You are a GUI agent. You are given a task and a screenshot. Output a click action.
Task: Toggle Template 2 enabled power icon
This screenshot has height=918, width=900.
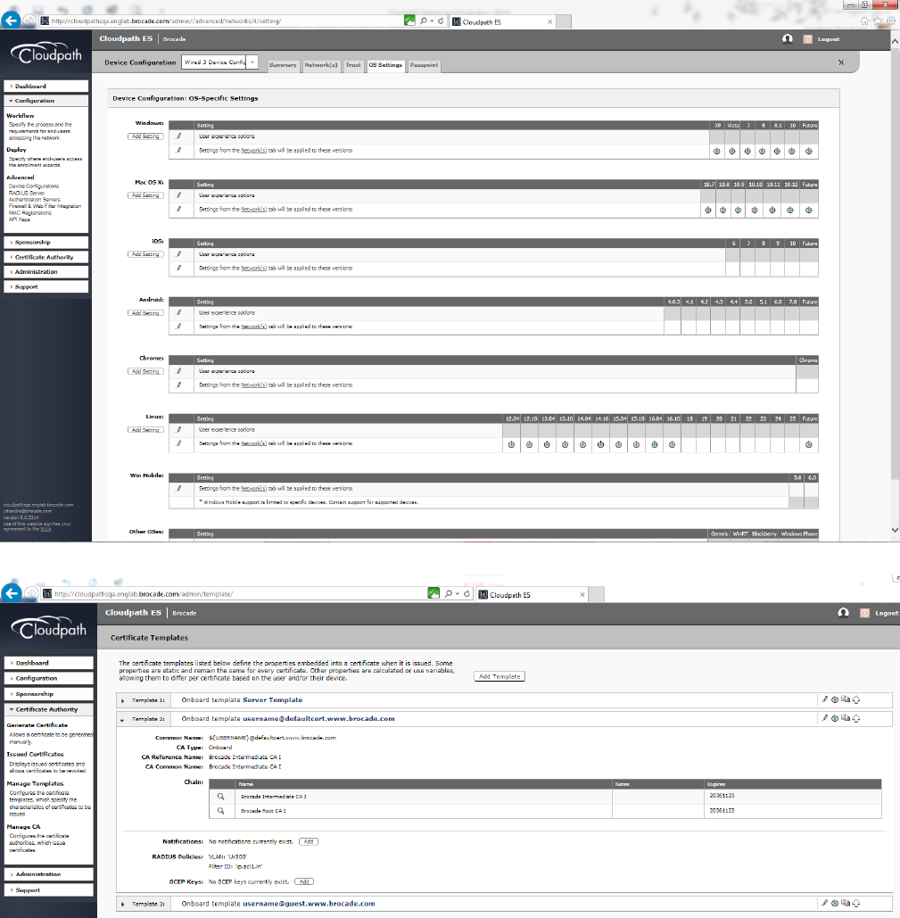[835, 718]
